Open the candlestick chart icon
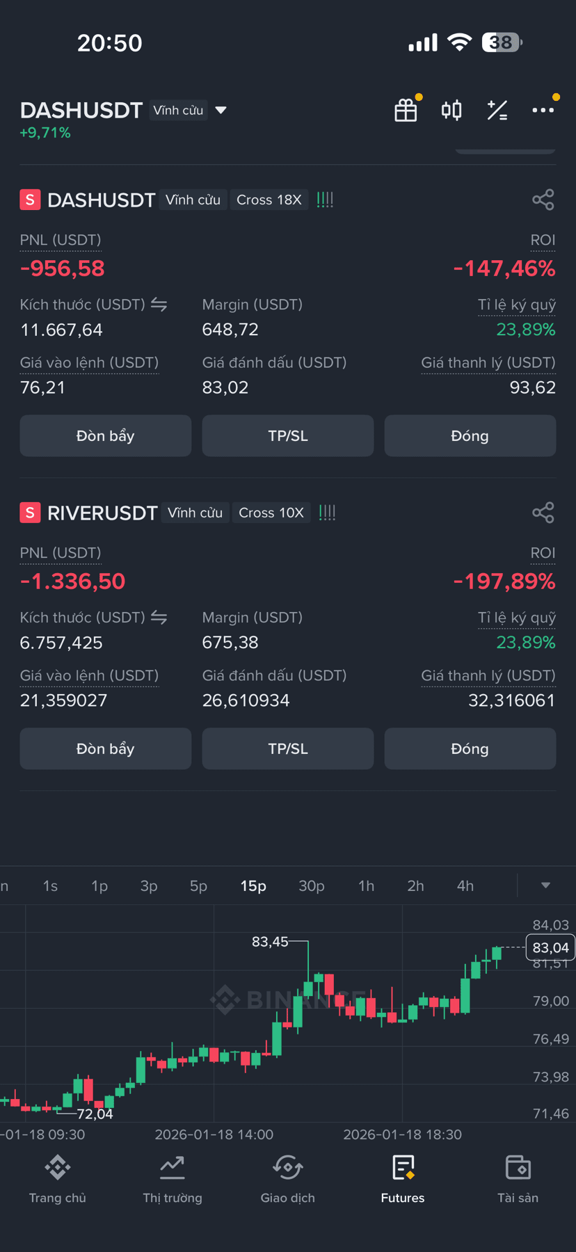576x1252 pixels. pos(451,110)
